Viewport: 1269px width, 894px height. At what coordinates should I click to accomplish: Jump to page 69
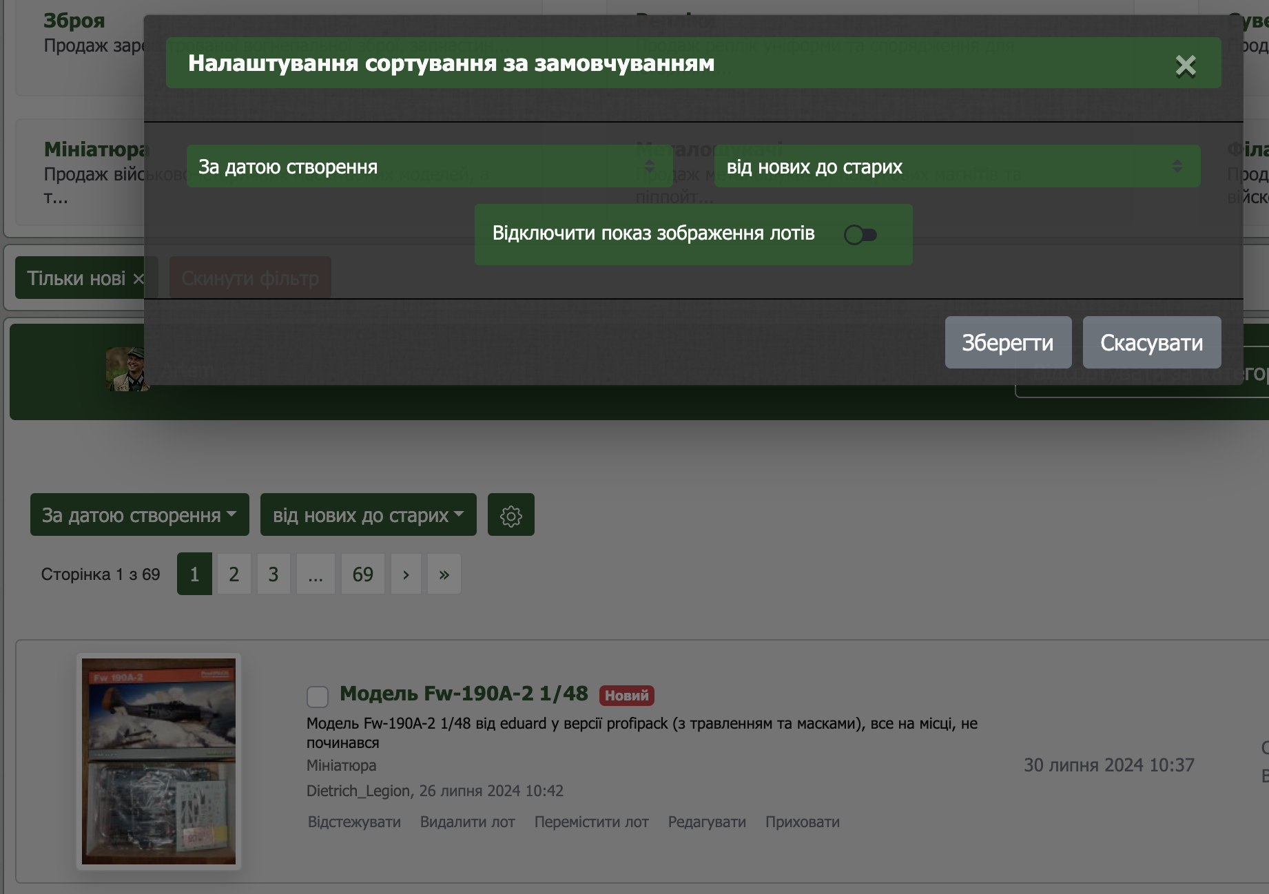tap(363, 574)
